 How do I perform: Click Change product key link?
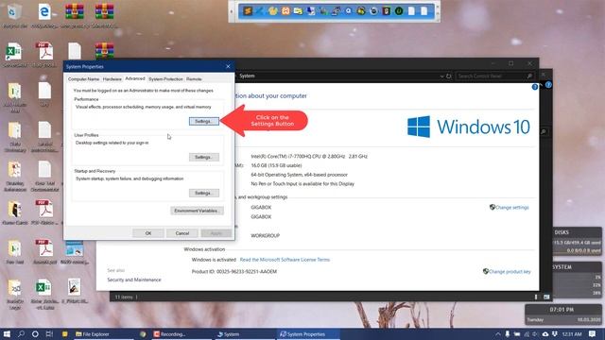coord(510,271)
